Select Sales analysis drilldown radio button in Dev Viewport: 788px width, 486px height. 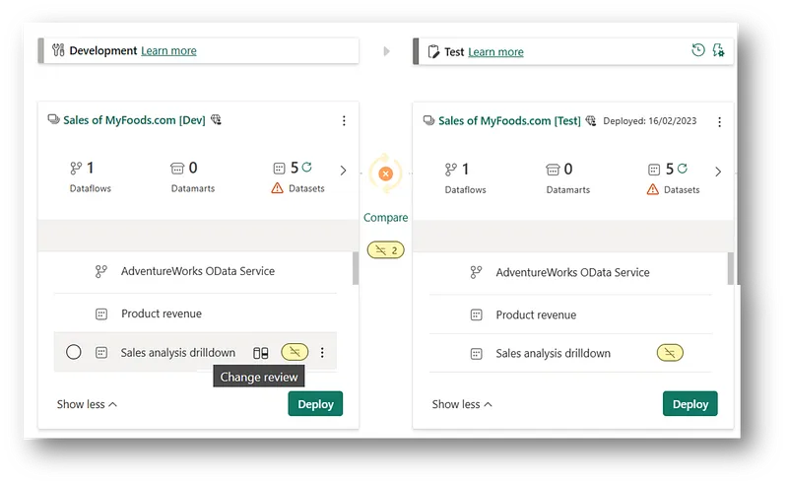73,352
